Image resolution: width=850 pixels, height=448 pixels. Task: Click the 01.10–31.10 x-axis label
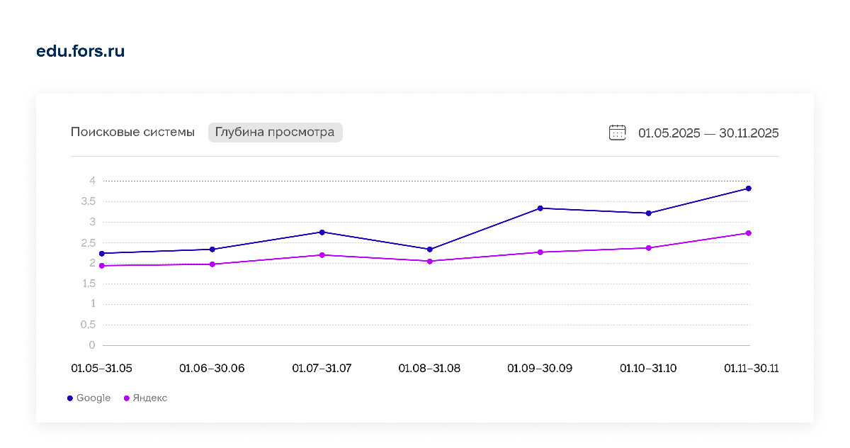point(648,369)
